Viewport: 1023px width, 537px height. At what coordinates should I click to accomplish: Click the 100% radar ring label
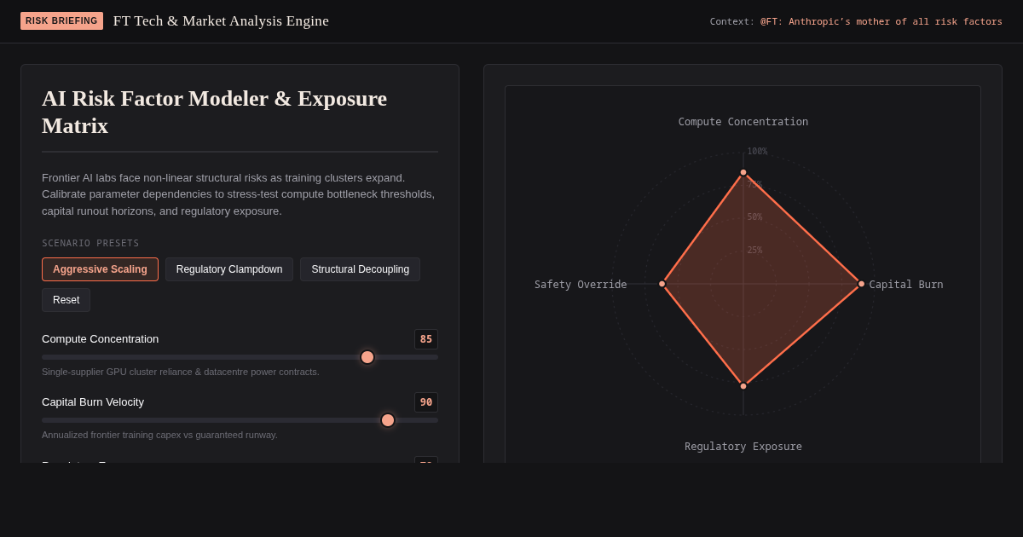[x=757, y=152]
